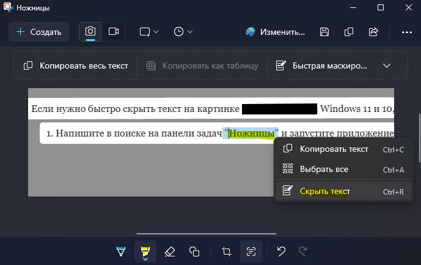Redo the last undone edit
Image resolution: width=421 pixels, height=265 pixels.
[x=302, y=252]
